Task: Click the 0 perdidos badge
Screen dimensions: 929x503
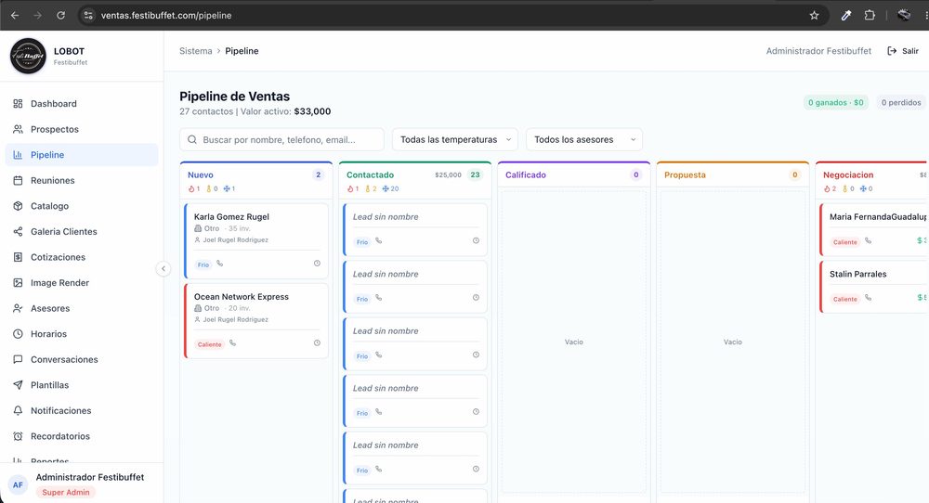Action: [900, 102]
